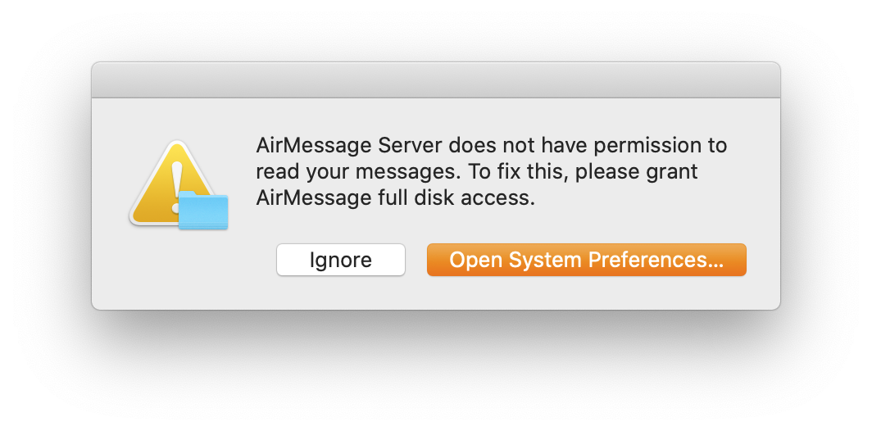
Task: Choose the orange default button
Action: click(x=586, y=260)
